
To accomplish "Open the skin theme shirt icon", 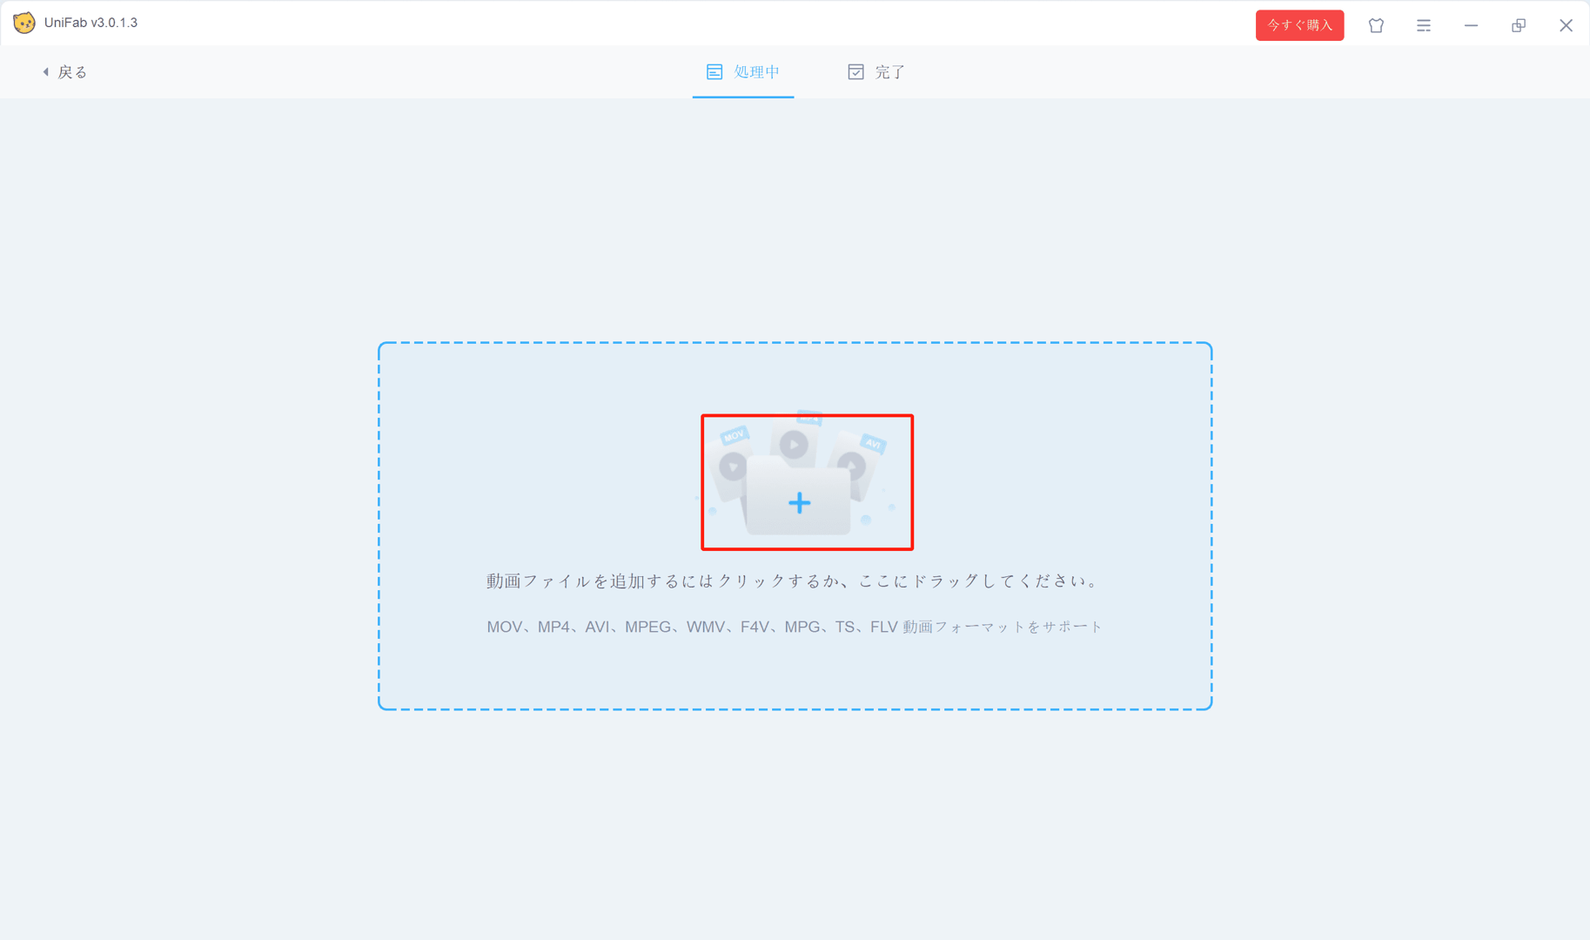I will click(1376, 25).
